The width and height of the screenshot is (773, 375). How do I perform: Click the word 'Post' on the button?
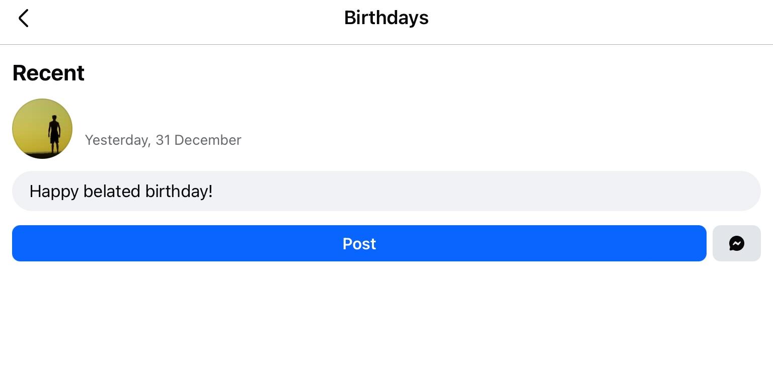(359, 244)
